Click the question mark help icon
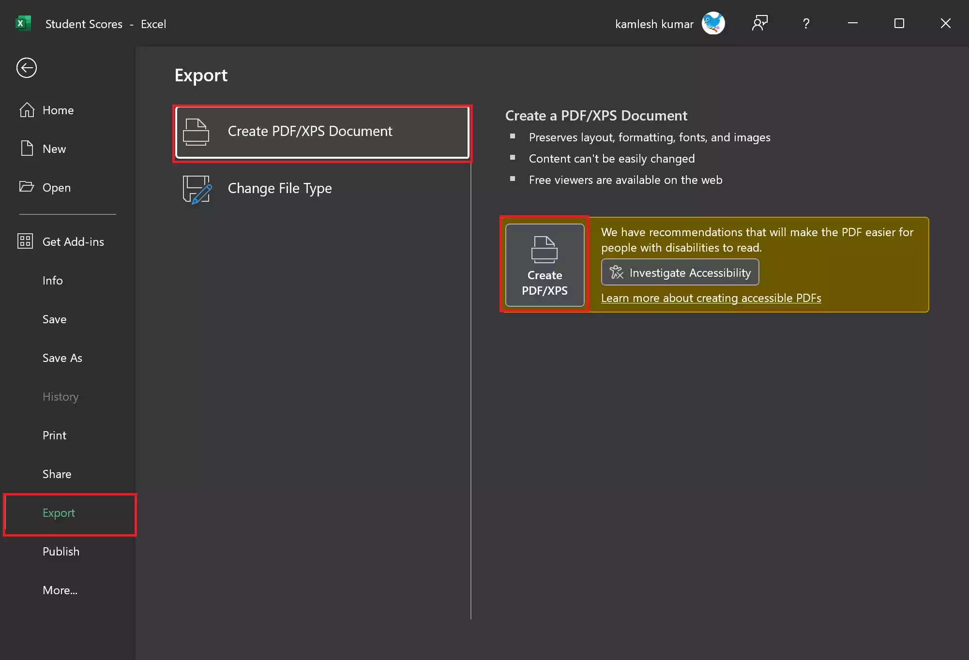Screen dimensions: 969x660 tap(806, 23)
